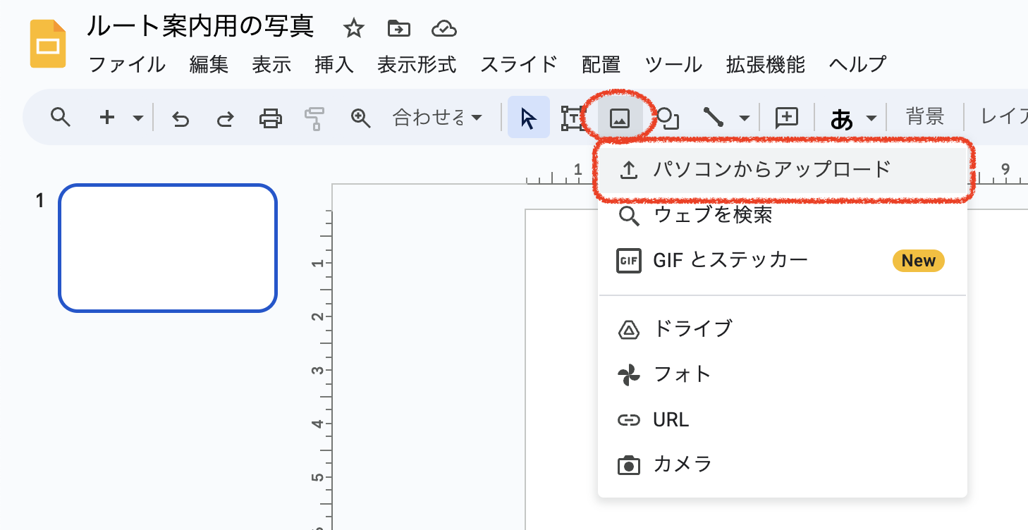Select the paint format roller icon
The height and width of the screenshot is (530, 1028).
314,118
